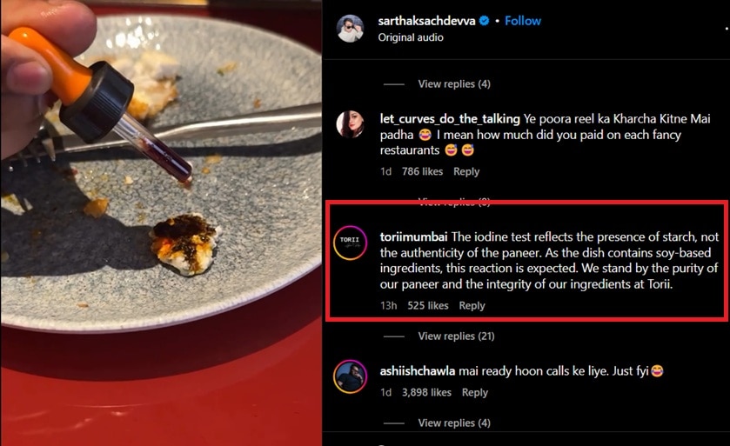Follow sarthaksachdevva
Screen dimensions: 730x446
523,21
